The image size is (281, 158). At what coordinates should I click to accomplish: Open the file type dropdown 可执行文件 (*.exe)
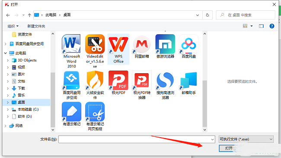[x=246, y=139]
